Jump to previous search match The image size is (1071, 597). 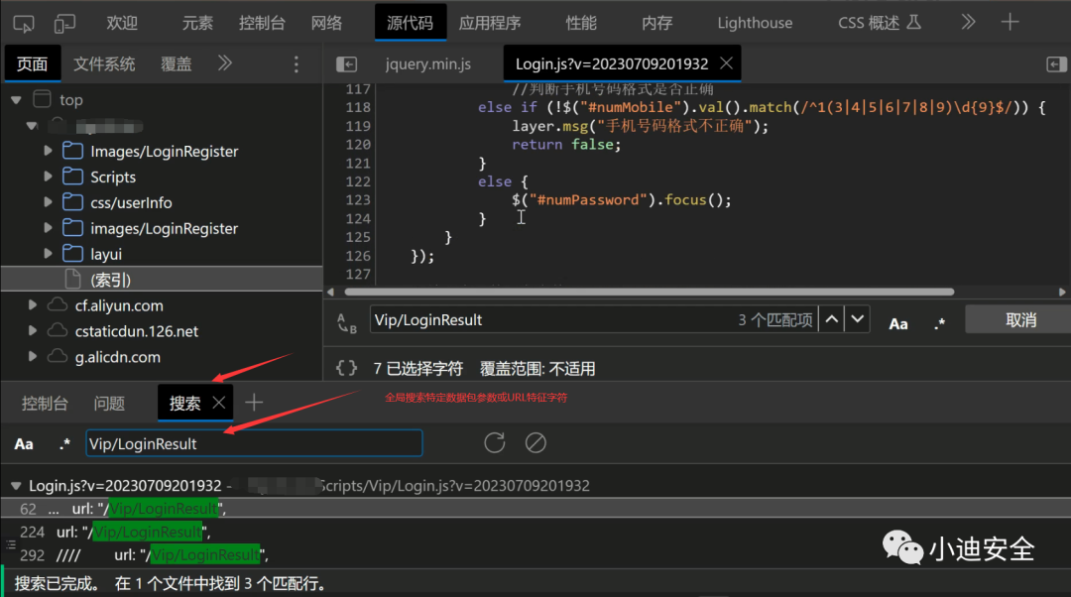click(831, 319)
